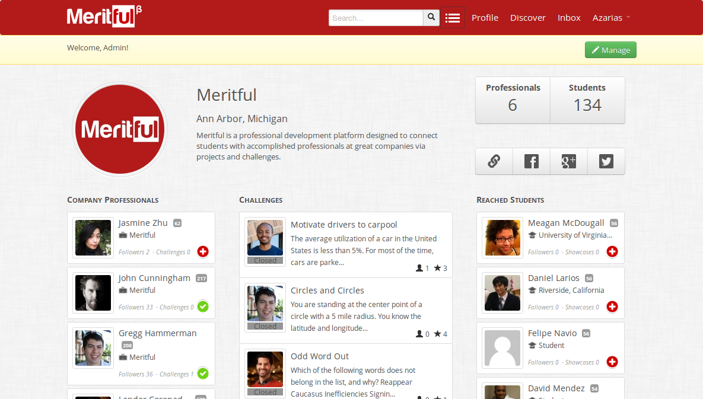Open the list menu icon in the navbar
Image resolution: width=703 pixels, height=399 pixels.
coord(453,18)
